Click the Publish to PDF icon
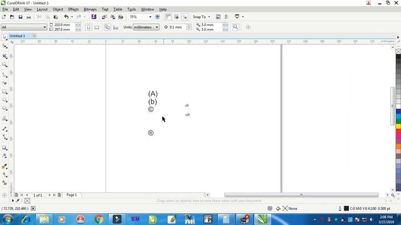 click(x=121, y=17)
